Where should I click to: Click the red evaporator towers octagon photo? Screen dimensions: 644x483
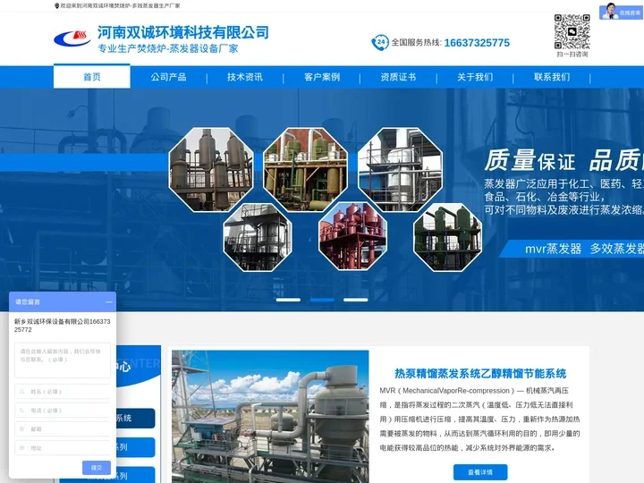[352, 237]
